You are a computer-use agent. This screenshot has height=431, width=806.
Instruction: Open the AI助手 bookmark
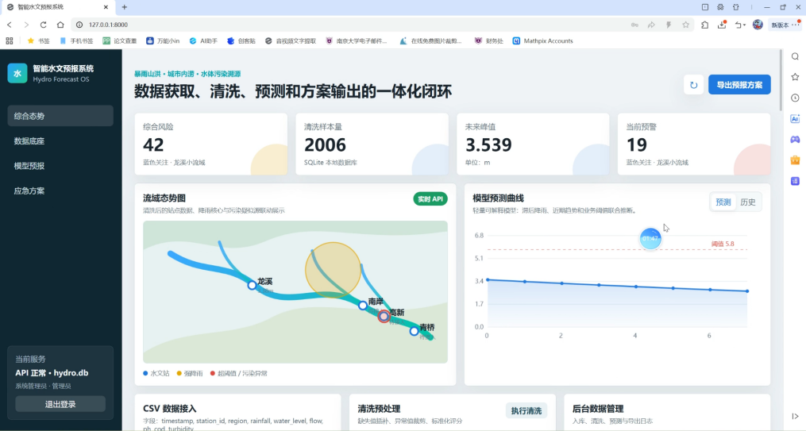(x=203, y=40)
